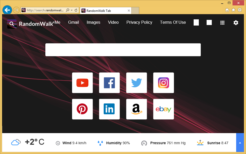
Task: Click the pressure gauge icon
Action: tap(144, 143)
